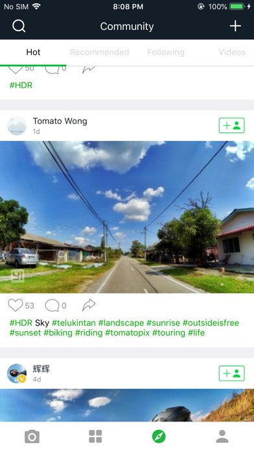Share Tomato Wong's post via arrow icon
Screen dimensions: 254x452
89,305
